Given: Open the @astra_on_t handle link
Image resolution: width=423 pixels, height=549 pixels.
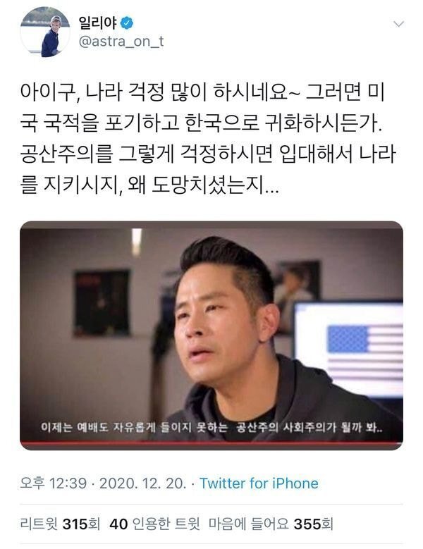Looking at the screenshot, I should [121, 42].
